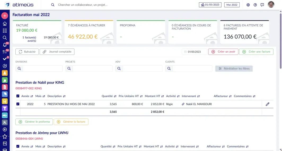
Task: Select the 7 échéance(s) à facturer card
Action: pos(89,32)
